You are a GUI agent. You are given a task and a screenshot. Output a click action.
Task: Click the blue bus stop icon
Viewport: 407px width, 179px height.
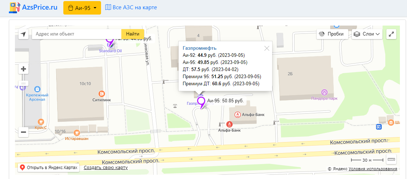point(379,127)
